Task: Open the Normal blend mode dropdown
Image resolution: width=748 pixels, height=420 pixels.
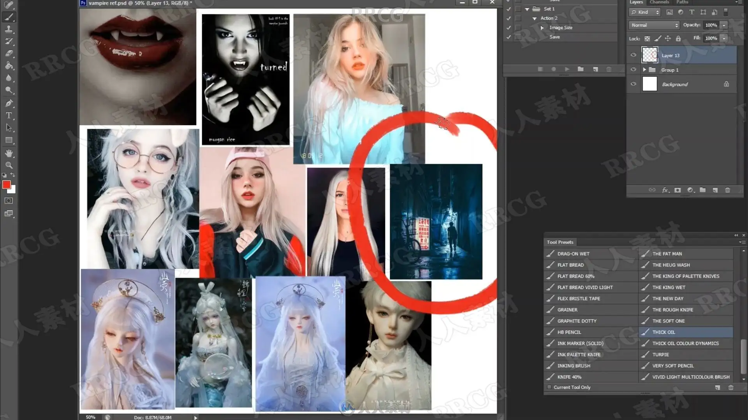Action: click(x=654, y=25)
